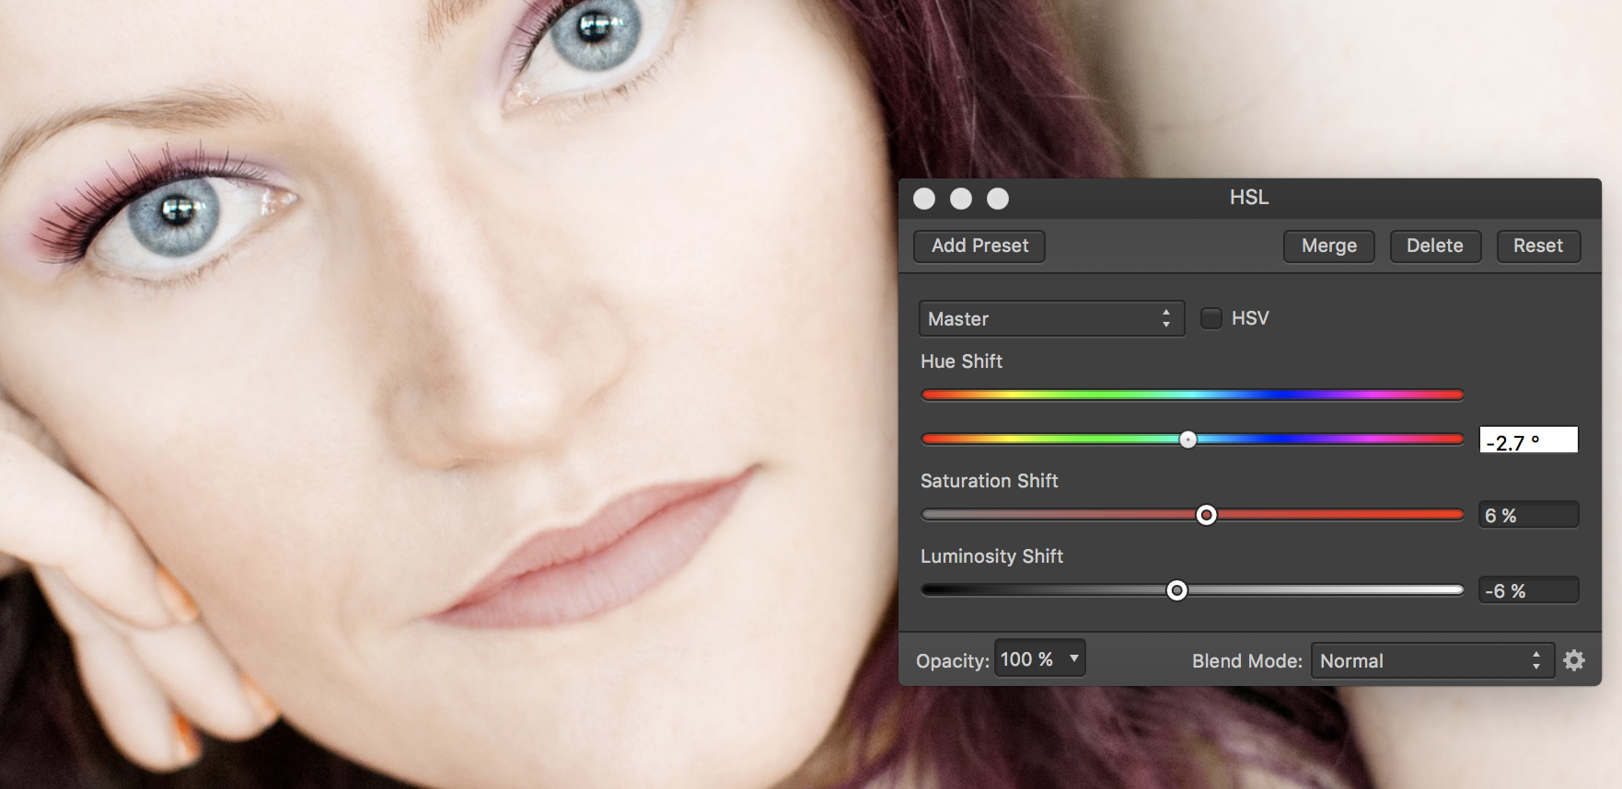Open the blend options gear icon

pyautogui.click(x=1574, y=660)
